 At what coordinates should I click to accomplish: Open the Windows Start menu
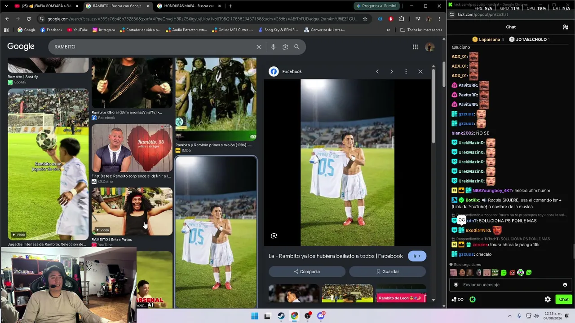[255, 316]
